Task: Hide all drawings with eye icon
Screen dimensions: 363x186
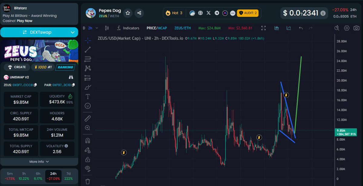Action: pyautogui.click(x=88, y=168)
